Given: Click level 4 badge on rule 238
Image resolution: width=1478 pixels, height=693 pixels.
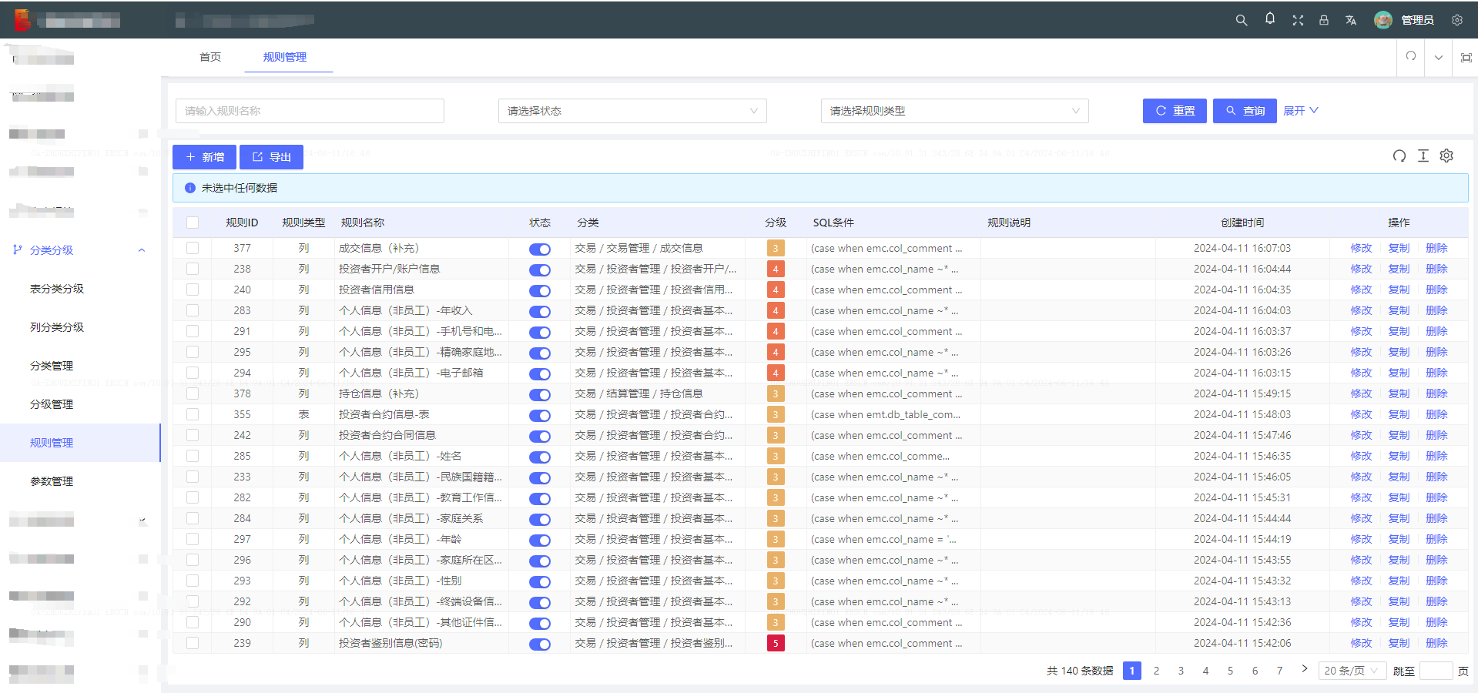Looking at the screenshot, I should point(776,269).
